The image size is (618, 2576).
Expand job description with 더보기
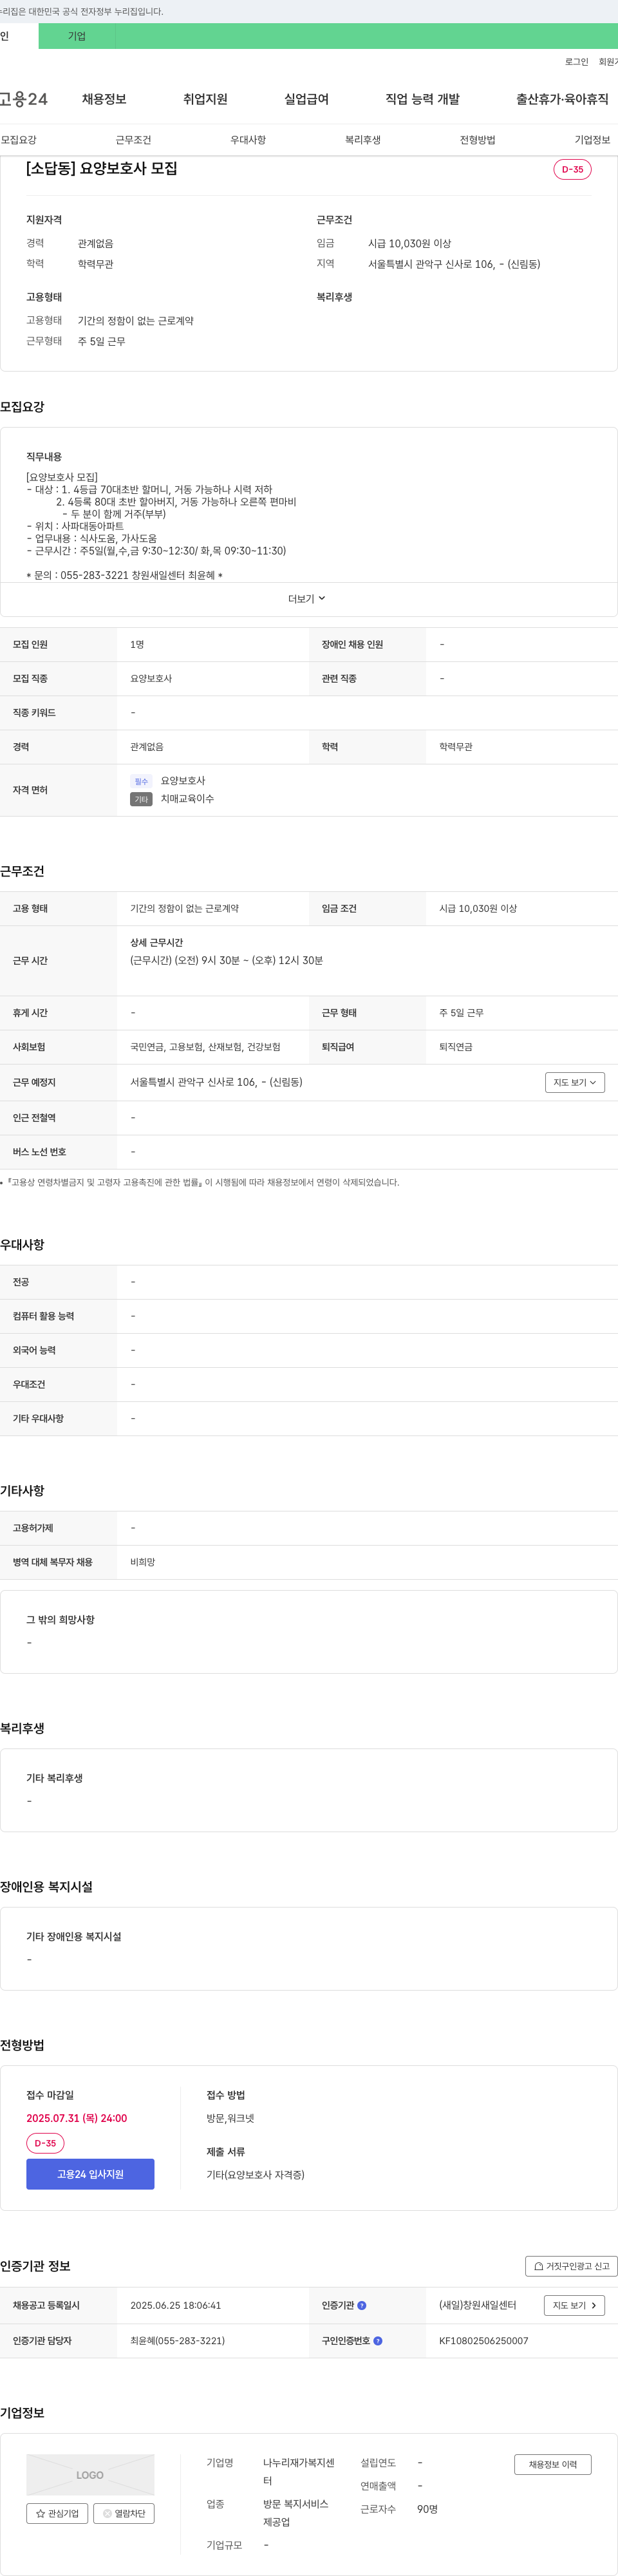(307, 599)
